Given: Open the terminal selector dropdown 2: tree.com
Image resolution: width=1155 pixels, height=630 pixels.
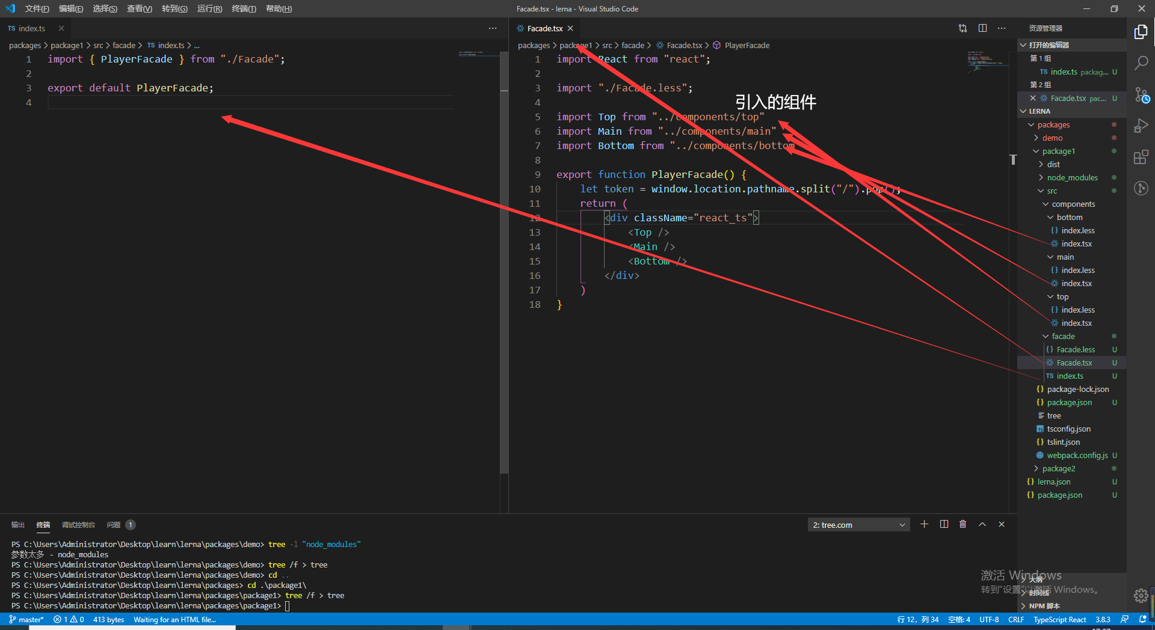Looking at the screenshot, I should (x=858, y=525).
